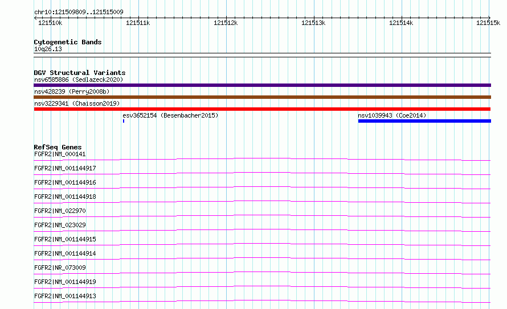The width and height of the screenshot is (507, 309).
Task: Open FGFR2|NM_001144916 transcript label
Action: (65, 182)
